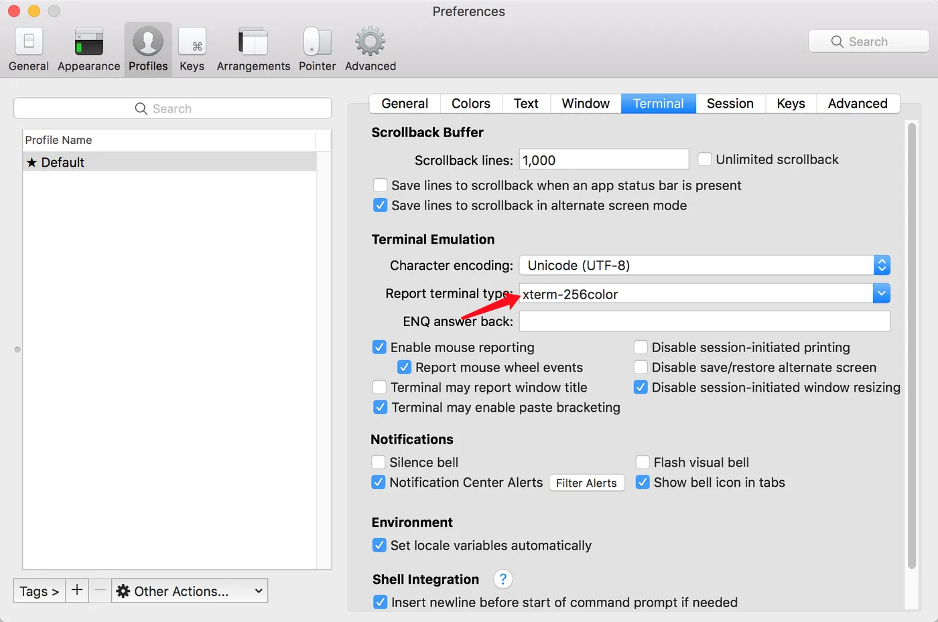Click xterm-256color terminal type text field
The height and width of the screenshot is (622, 938).
tap(696, 293)
